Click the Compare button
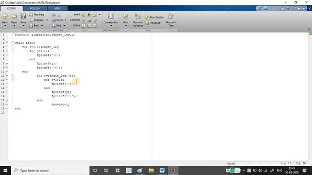This screenshot has height=175, width=312. point(37,20)
